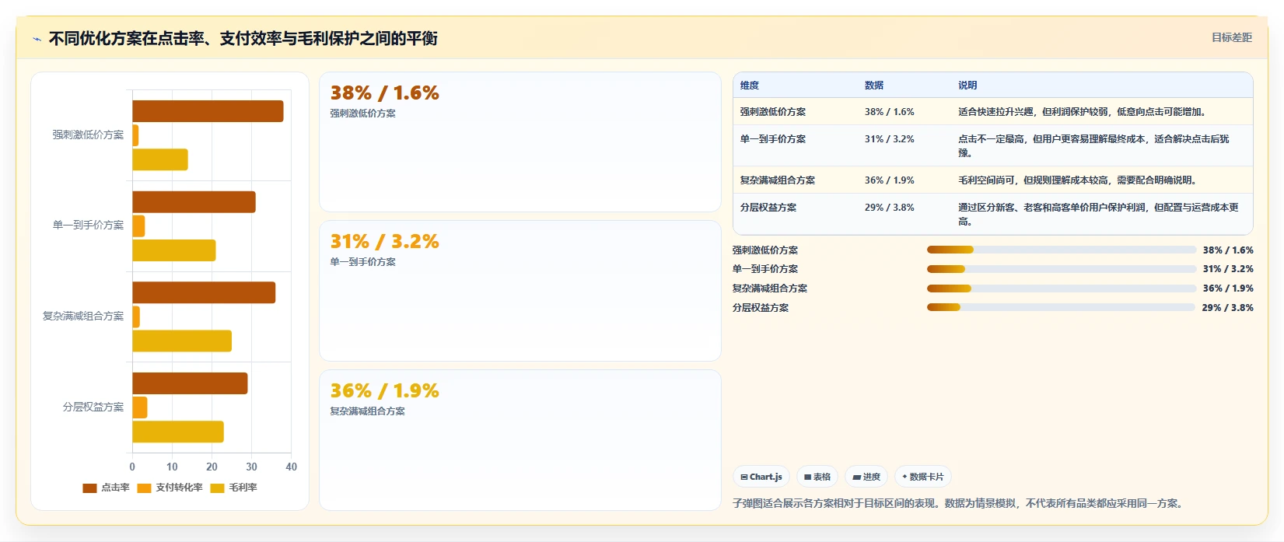Image resolution: width=1284 pixels, height=542 pixels.
Task: Click the large 38% / 1.6% card value
Action: [385, 93]
